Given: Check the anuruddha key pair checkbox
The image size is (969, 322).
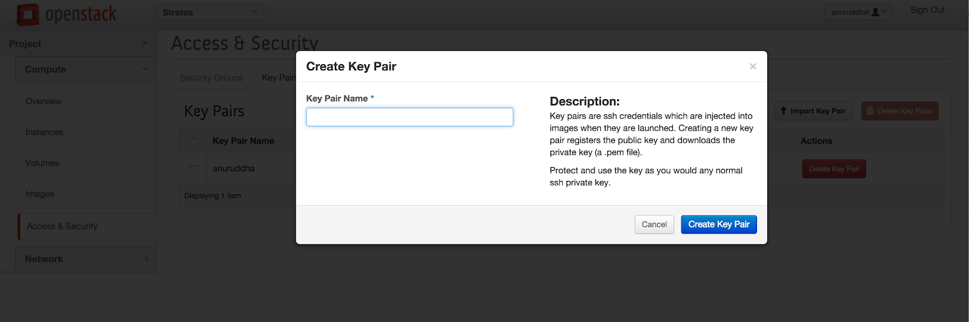Looking at the screenshot, I should click(x=193, y=169).
